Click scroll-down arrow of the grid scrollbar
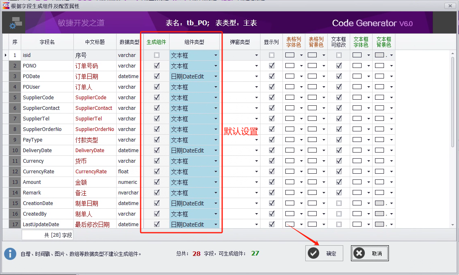 [x=452, y=225]
